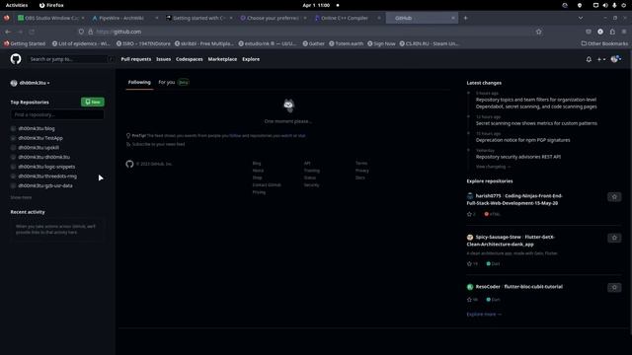
Task: Click the GitHub octocat logo in header
Action: tap(16, 59)
